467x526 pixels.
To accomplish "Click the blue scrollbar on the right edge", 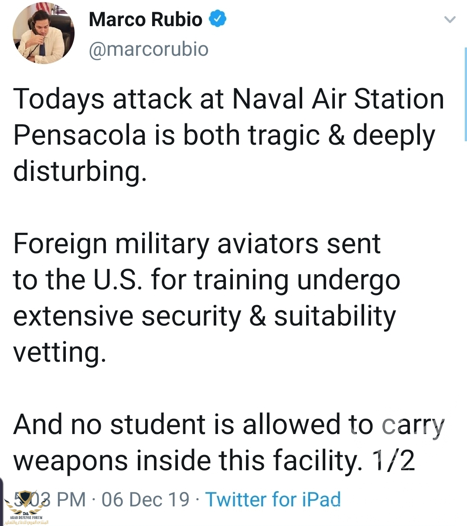I will pos(465,94).
